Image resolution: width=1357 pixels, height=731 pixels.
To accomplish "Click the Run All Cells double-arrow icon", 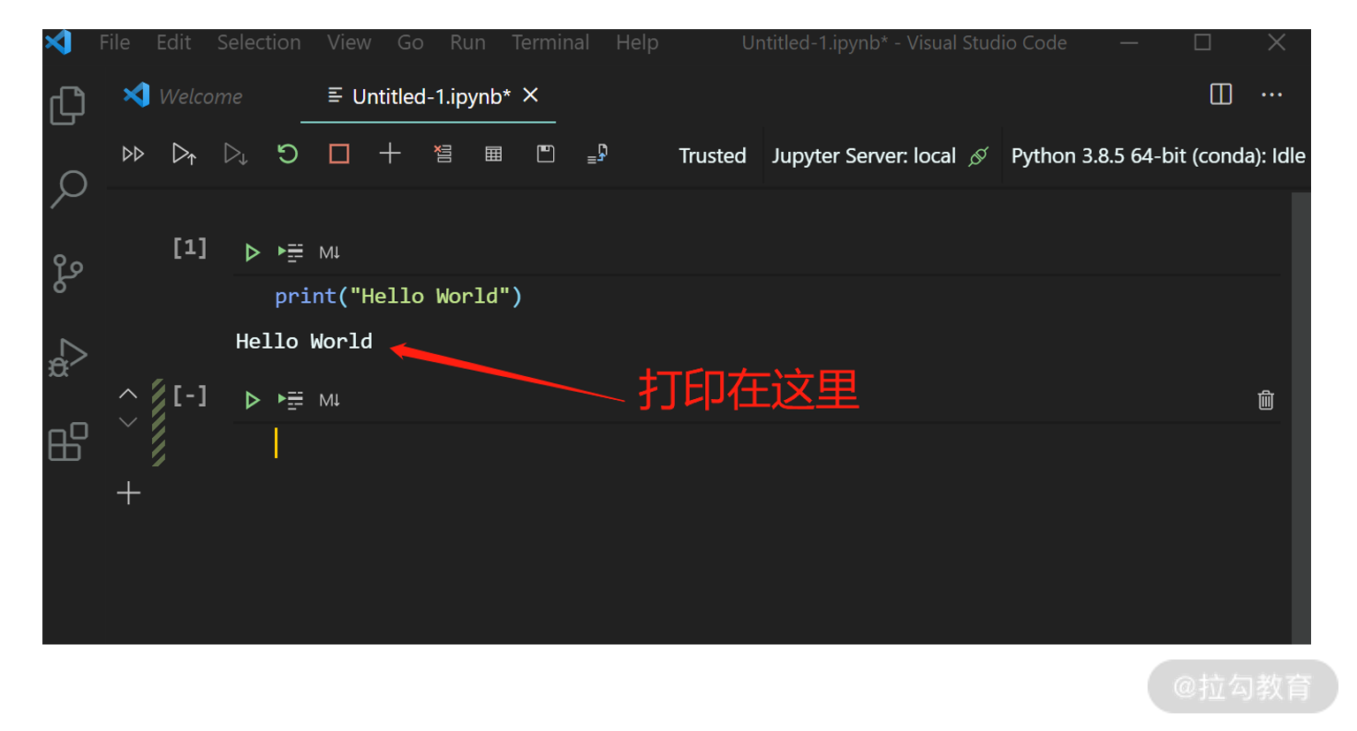I will pyautogui.click(x=133, y=154).
